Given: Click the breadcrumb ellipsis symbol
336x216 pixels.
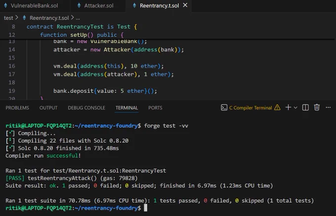Looking at the screenshot, I should [x=78, y=18].
